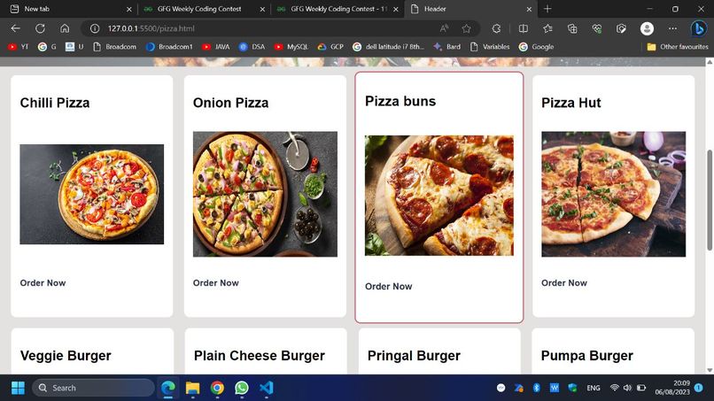Open Broadcom1 bookmark
This screenshot has width=714, height=401.
(x=169, y=46)
